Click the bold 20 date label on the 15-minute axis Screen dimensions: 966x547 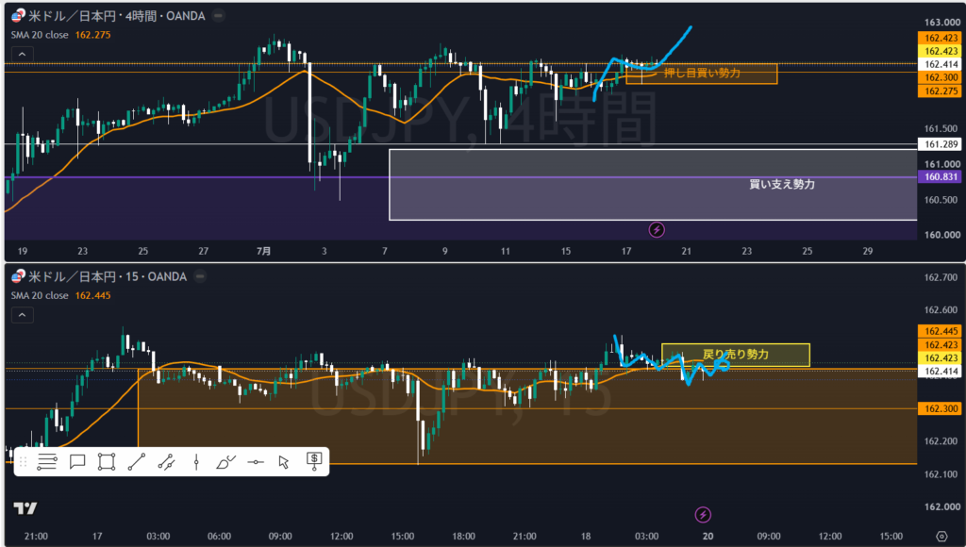(x=708, y=536)
